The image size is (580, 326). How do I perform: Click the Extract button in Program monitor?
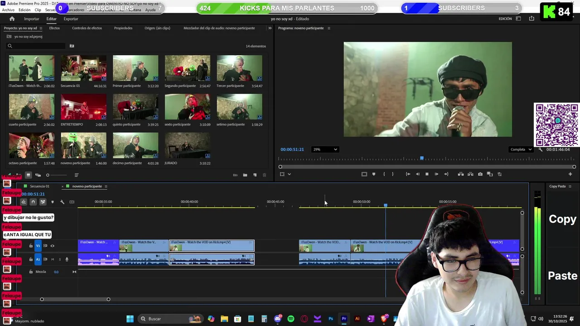[470, 174]
